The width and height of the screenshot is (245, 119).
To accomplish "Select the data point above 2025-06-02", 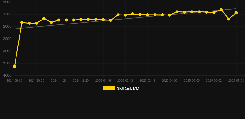I will pyautogui.click(x=214, y=12).
